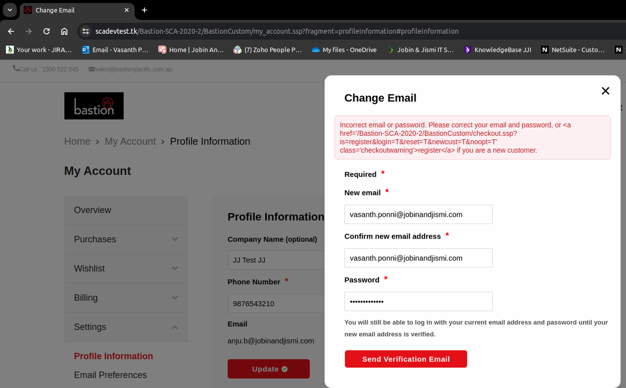Open the Your work - JIRA bookmark
This screenshot has width=626, height=388.
point(39,49)
